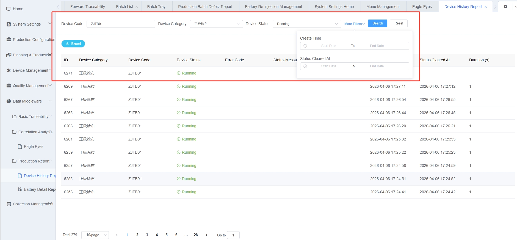517x240 pixels.
Task: Close the Device History Report tab
Action: tap(486, 7)
